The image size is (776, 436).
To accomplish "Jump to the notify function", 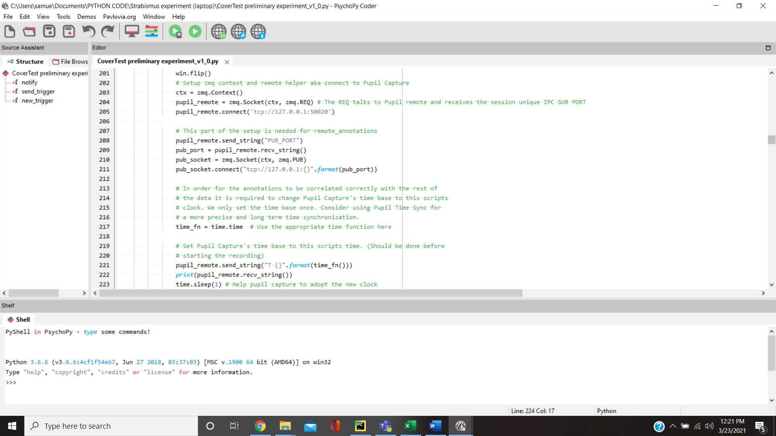I will click(x=30, y=82).
